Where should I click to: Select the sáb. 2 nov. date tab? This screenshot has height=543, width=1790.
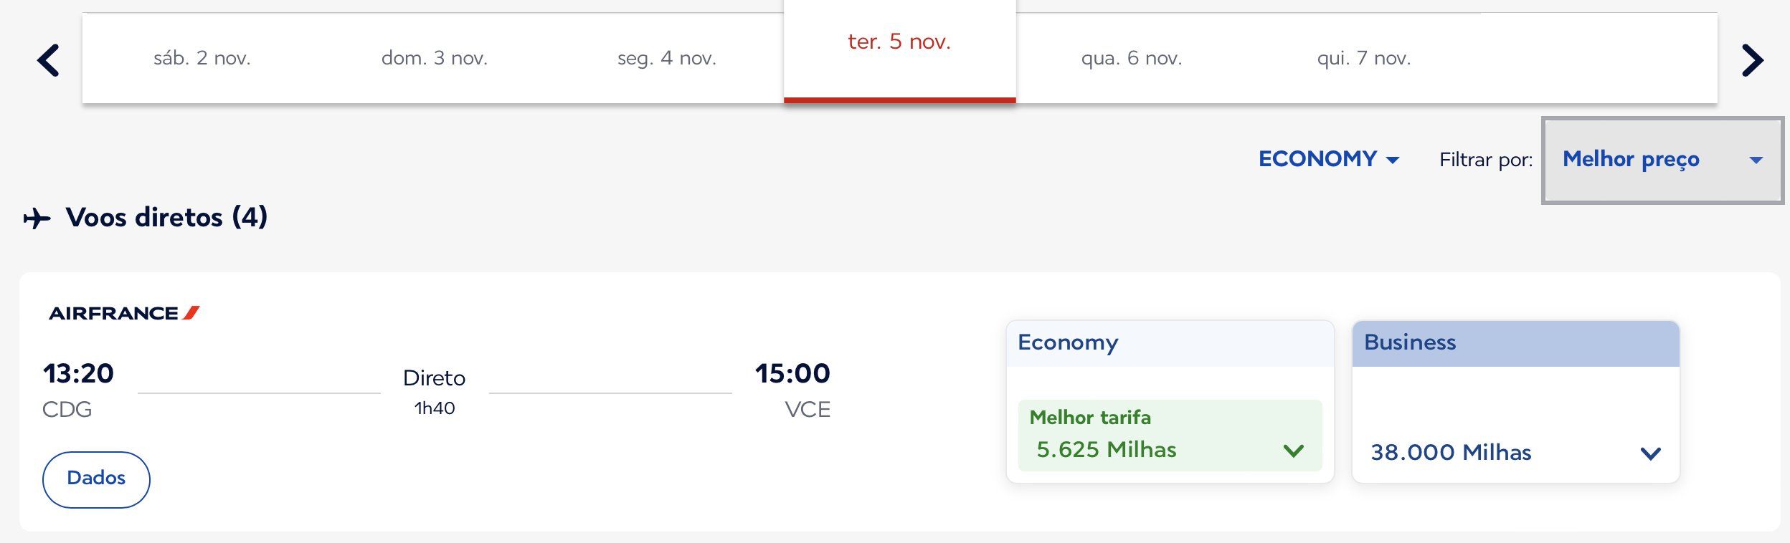(x=202, y=58)
